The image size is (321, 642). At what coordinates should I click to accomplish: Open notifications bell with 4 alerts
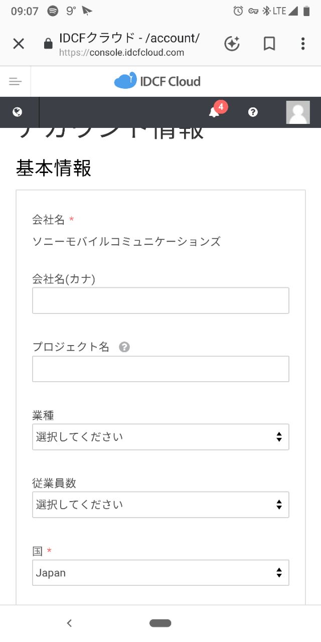(x=214, y=112)
